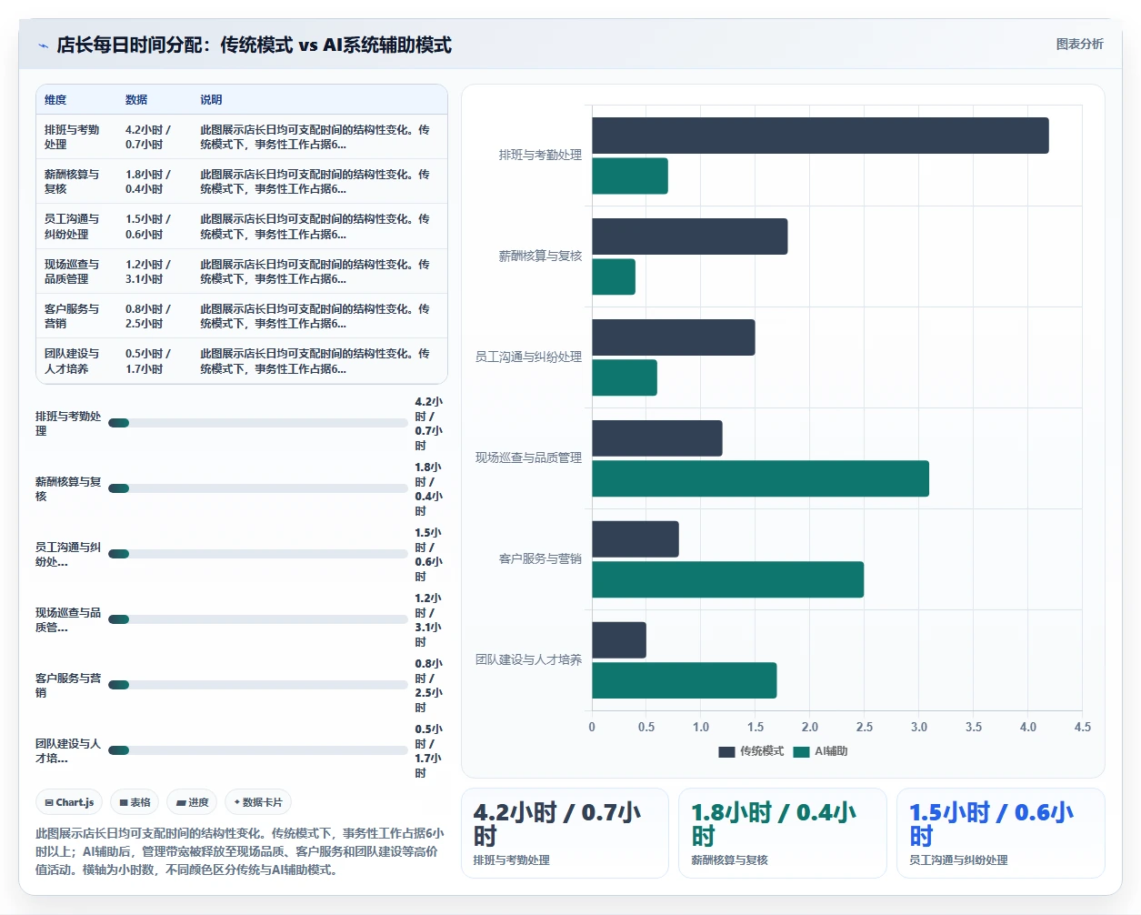Click the 排班与考勤处理 traditional mode bar
This screenshot has height=915, width=1141.
pos(820,136)
